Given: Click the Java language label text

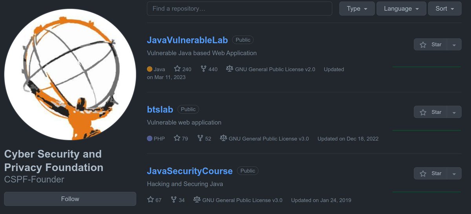Looking at the screenshot, I should 159,69.
